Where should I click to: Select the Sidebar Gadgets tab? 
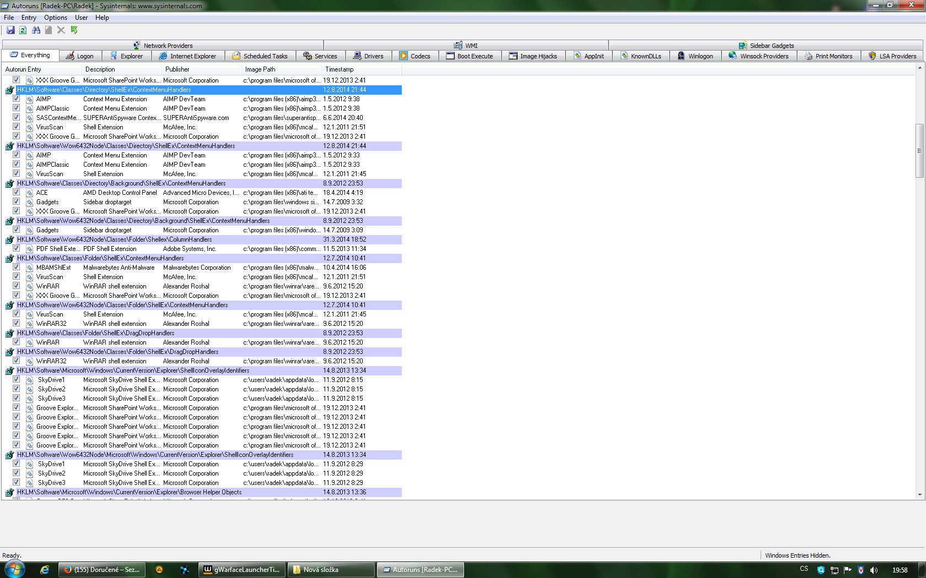(766, 46)
